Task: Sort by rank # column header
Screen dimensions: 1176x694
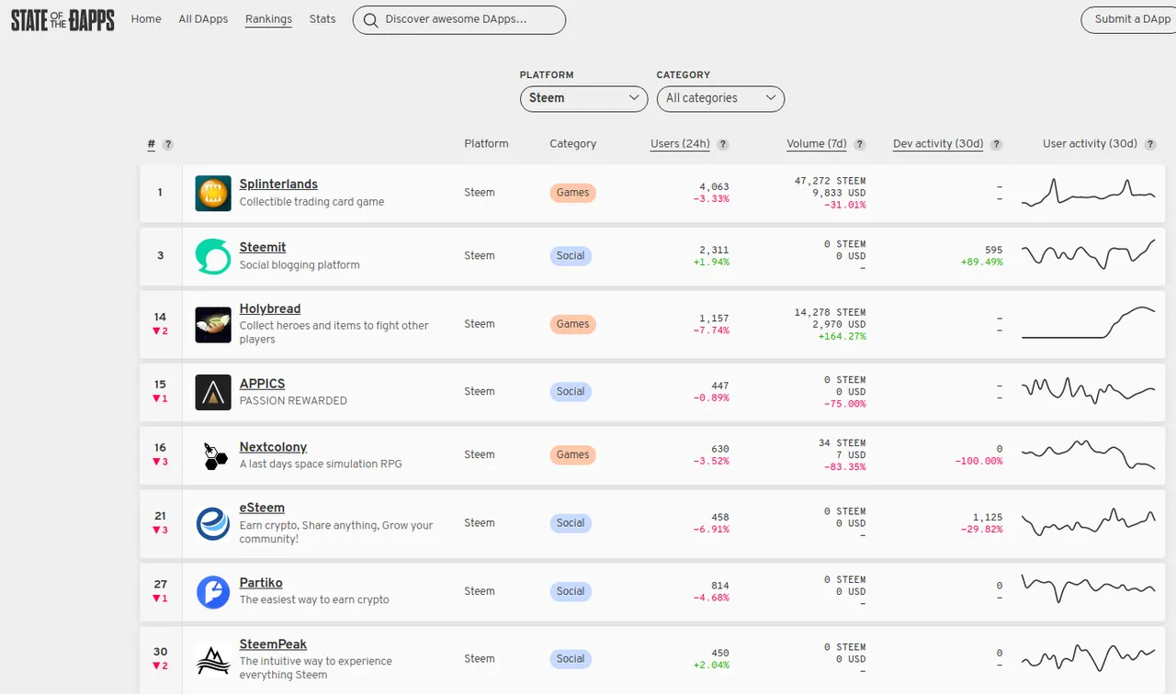Action: click(152, 144)
